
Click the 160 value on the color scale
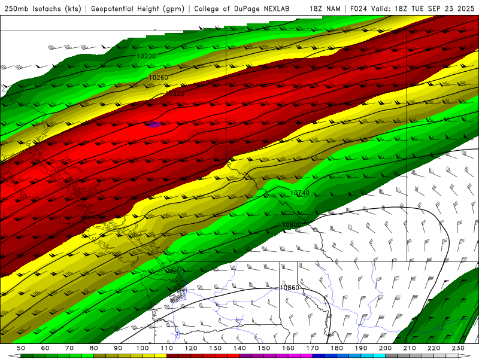coord(288,348)
